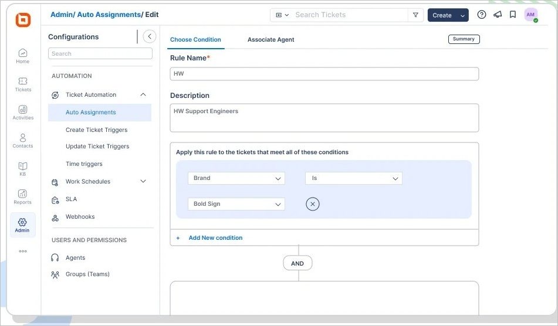Open KB knowledge base in sidebar

pos(22,169)
